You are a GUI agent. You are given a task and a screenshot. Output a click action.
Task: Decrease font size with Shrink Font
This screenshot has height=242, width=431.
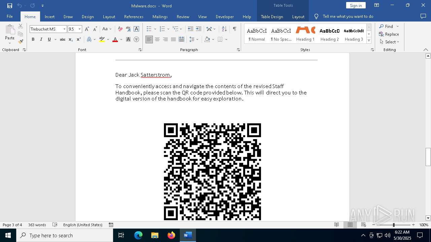(x=95, y=29)
